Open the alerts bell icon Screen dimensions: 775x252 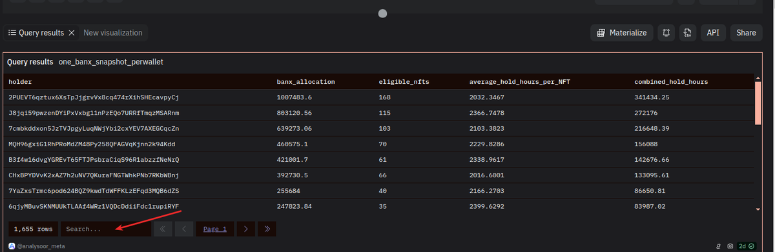pos(666,33)
